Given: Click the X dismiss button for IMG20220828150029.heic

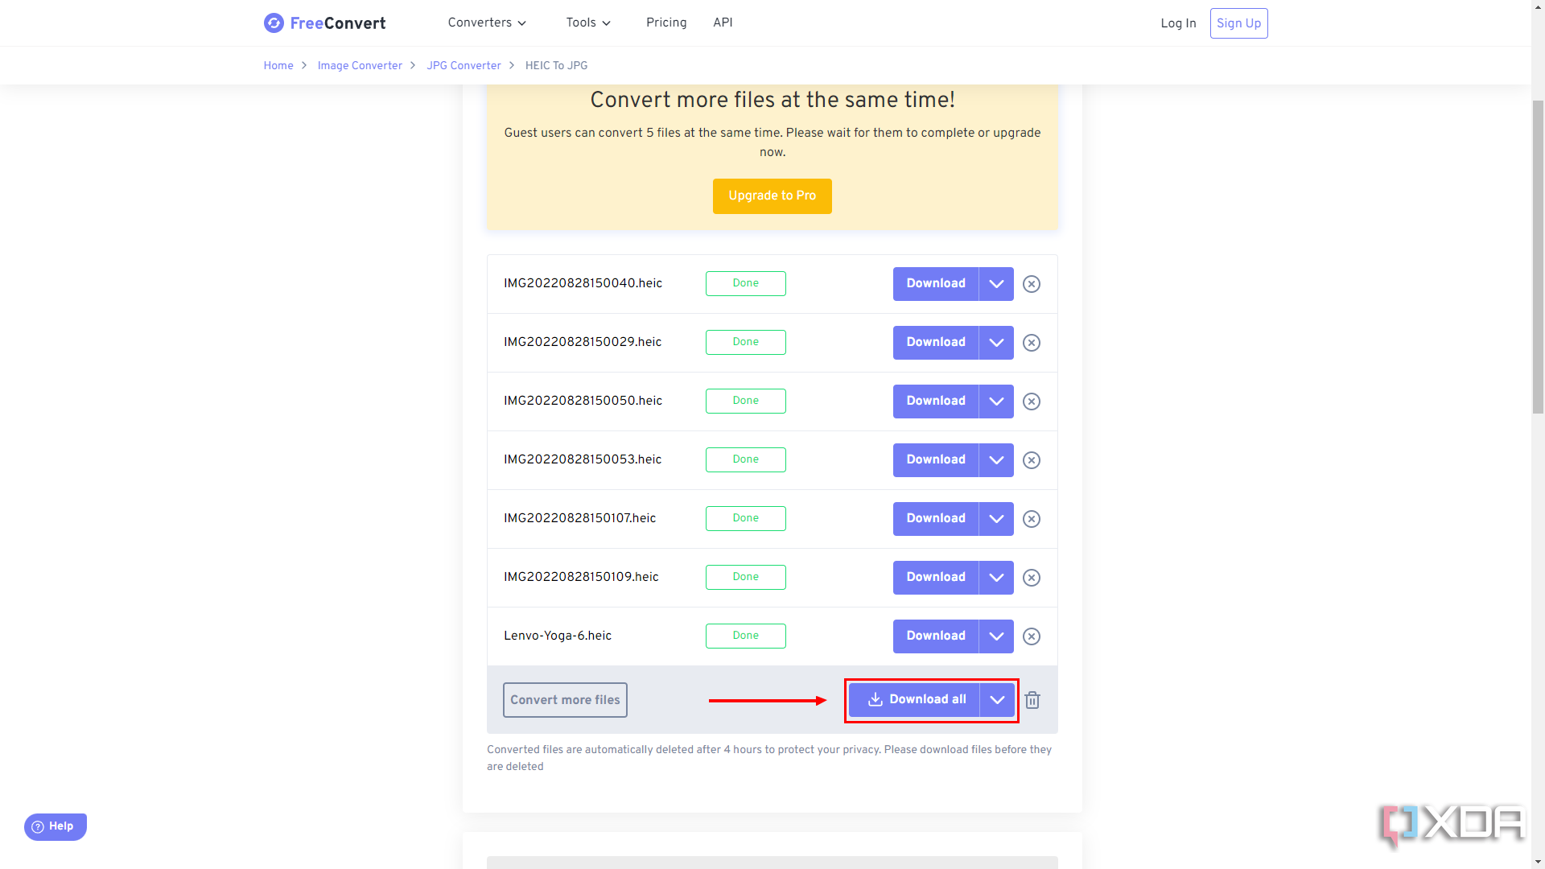Looking at the screenshot, I should coord(1032,343).
